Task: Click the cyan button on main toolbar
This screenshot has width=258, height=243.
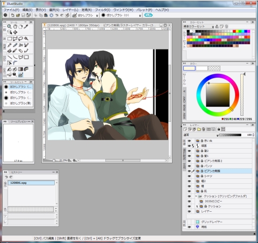Action: click(x=148, y=15)
